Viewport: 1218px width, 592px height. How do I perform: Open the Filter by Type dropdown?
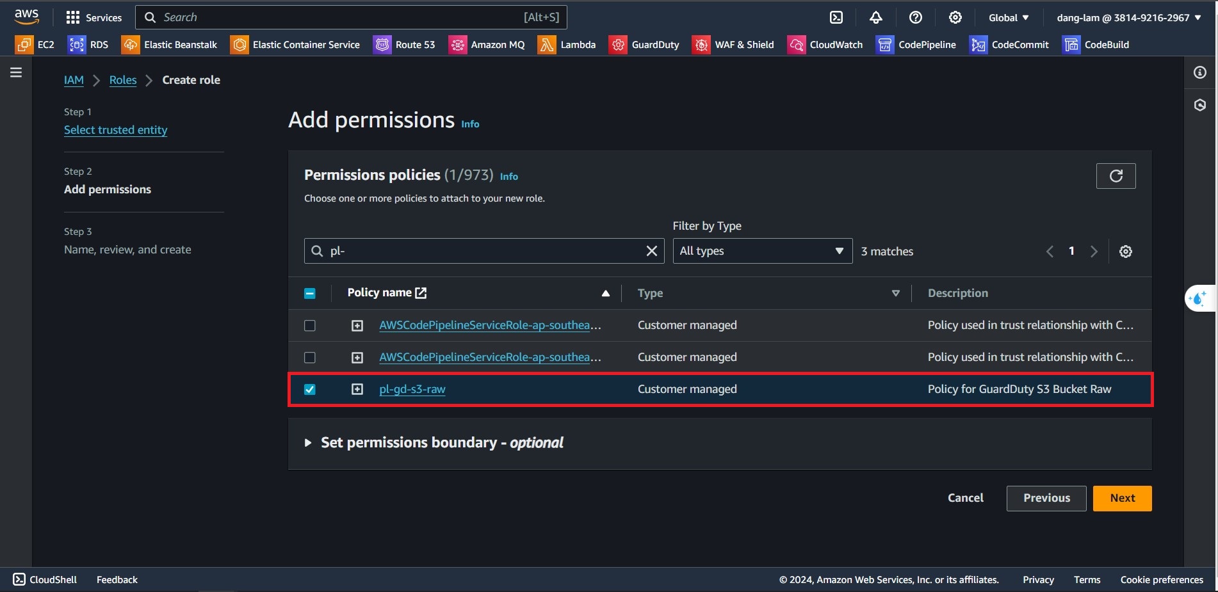[762, 251]
